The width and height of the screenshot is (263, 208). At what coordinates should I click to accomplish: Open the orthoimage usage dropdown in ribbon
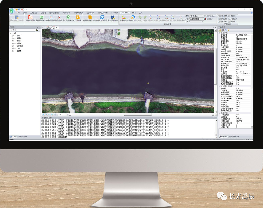coord(196,16)
